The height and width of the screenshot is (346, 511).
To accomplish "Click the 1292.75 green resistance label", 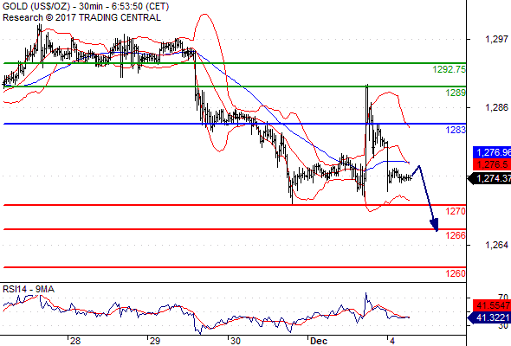I will (450, 69).
